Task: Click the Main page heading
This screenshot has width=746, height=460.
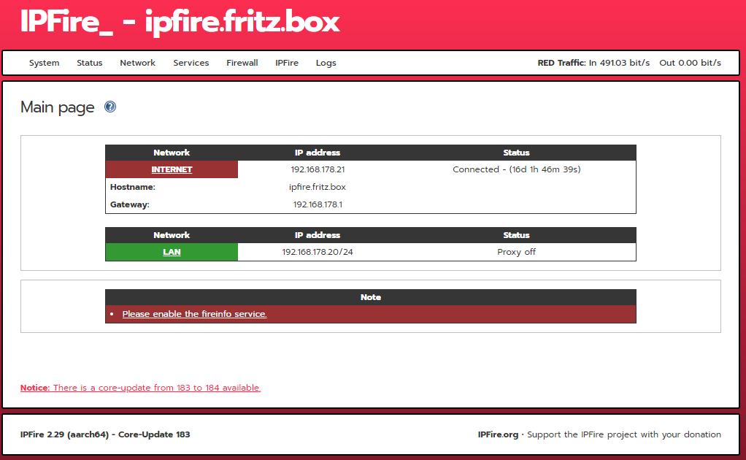Action: (58, 107)
